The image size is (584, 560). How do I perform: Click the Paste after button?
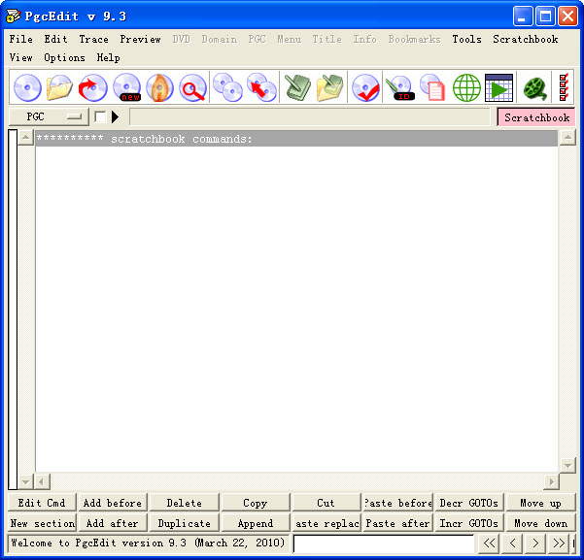(397, 523)
